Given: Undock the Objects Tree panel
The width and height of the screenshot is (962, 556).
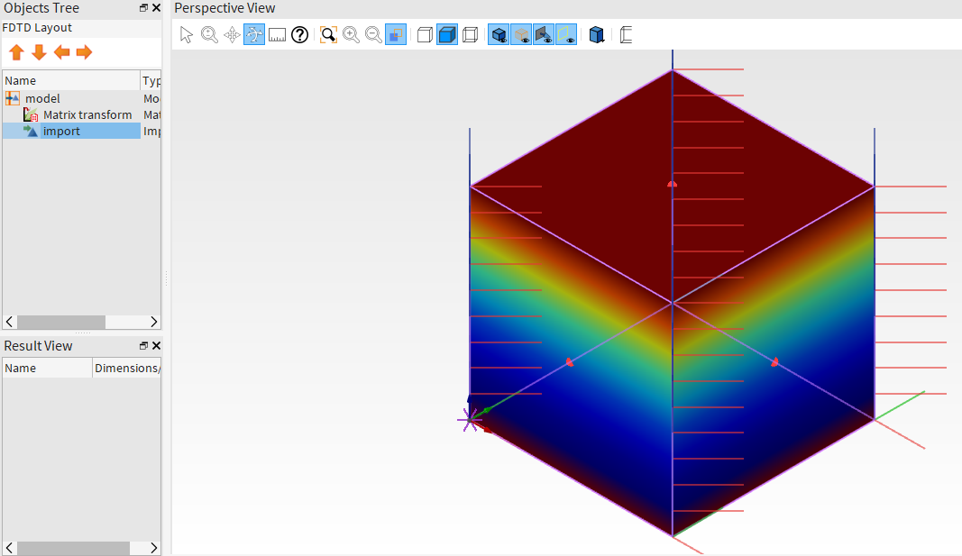Looking at the screenshot, I should coord(143,8).
